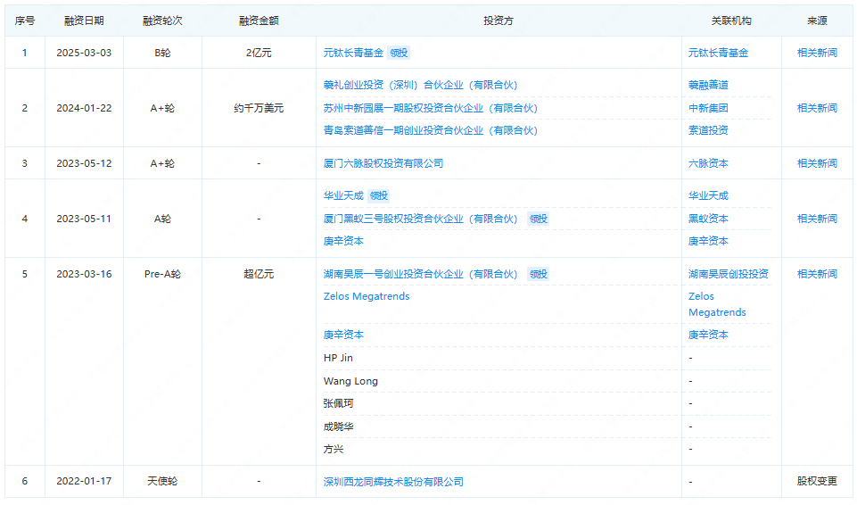
Task: Open related institution 羲融善道
Action: [x=708, y=85]
